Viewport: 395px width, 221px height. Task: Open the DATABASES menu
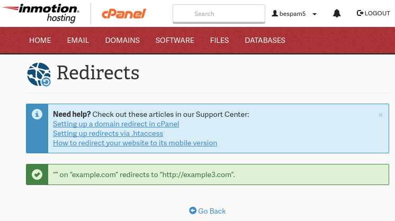pyautogui.click(x=265, y=40)
